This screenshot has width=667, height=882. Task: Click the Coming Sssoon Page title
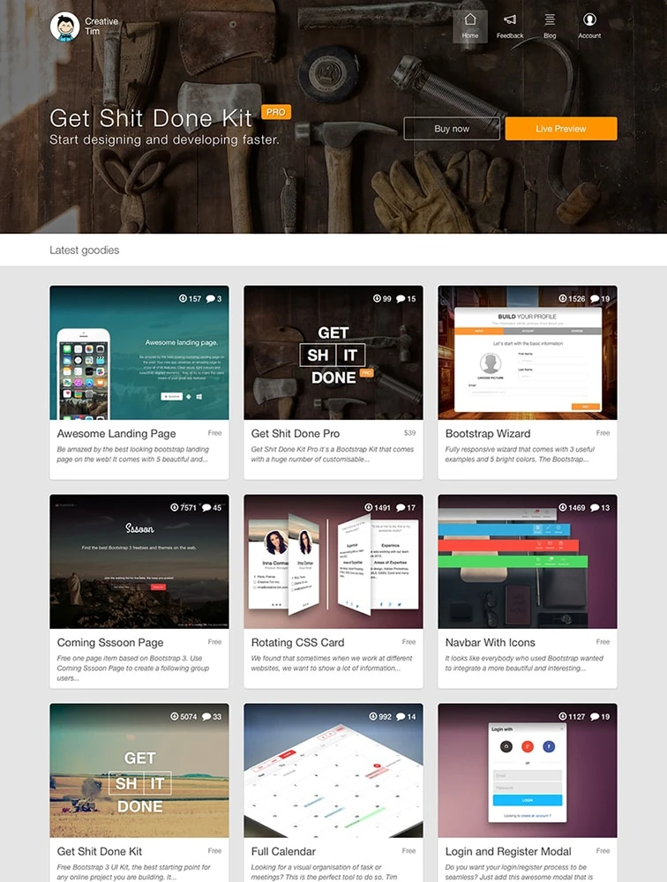tap(109, 642)
